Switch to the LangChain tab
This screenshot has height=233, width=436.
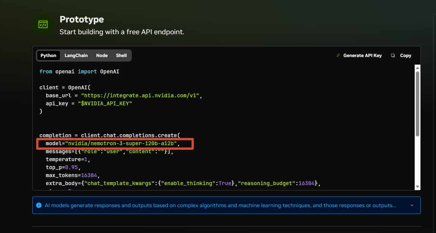(76, 55)
